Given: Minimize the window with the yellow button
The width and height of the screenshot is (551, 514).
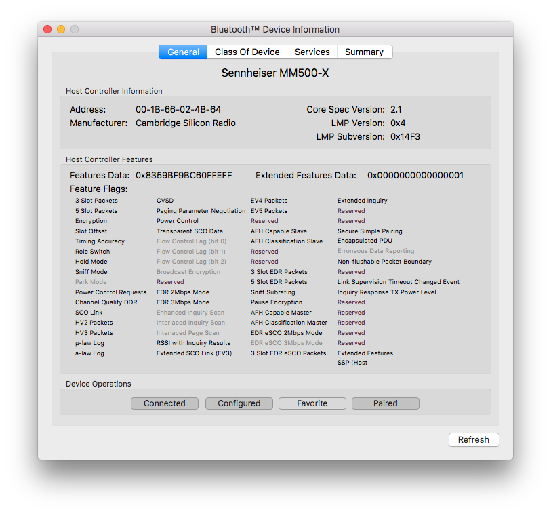Looking at the screenshot, I should (x=61, y=29).
